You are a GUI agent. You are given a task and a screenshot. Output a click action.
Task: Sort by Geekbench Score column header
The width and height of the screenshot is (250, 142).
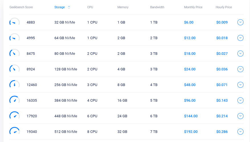(21, 7)
